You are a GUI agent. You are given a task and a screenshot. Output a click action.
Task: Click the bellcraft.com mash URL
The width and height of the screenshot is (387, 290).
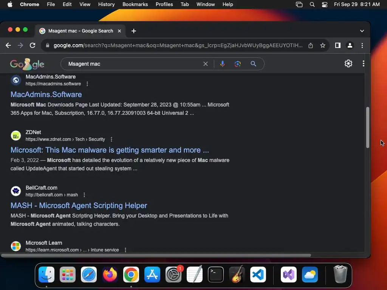point(51,195)
